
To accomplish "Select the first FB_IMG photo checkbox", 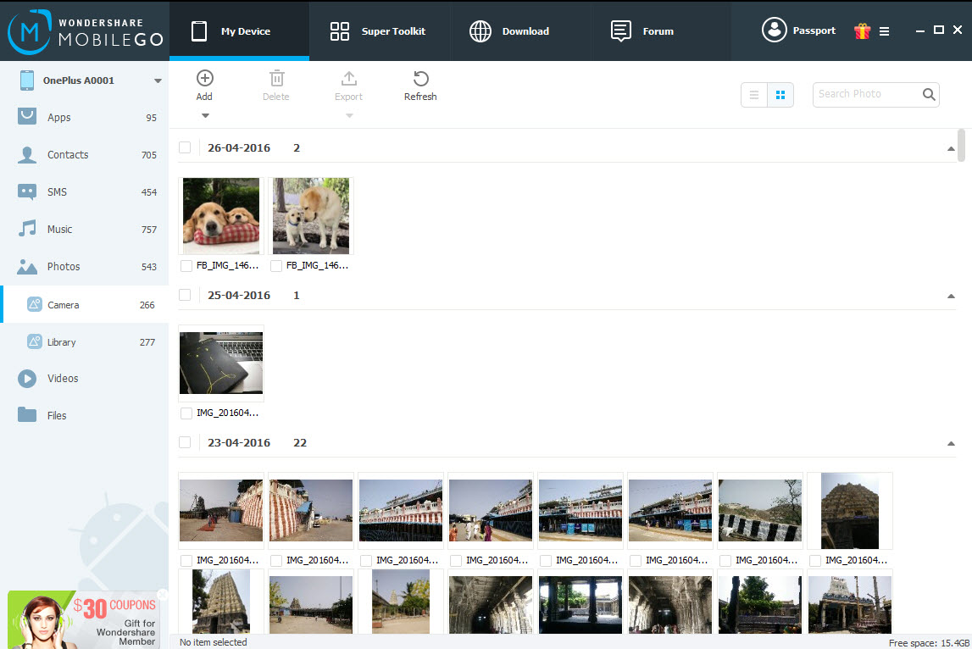I will coord(185,265).
